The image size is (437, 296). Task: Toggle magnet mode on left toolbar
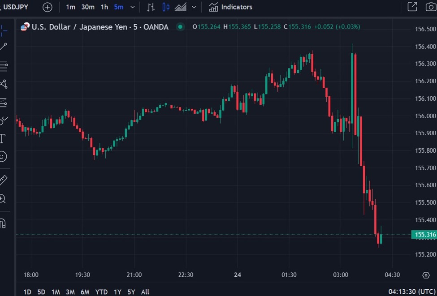click(3, 223)
